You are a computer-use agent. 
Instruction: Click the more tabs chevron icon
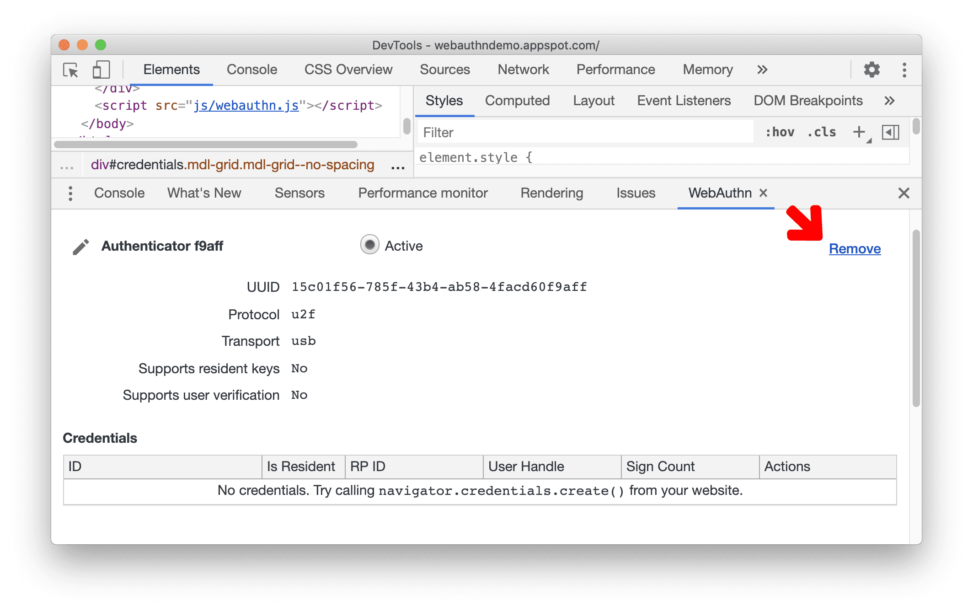click(762, 69)
